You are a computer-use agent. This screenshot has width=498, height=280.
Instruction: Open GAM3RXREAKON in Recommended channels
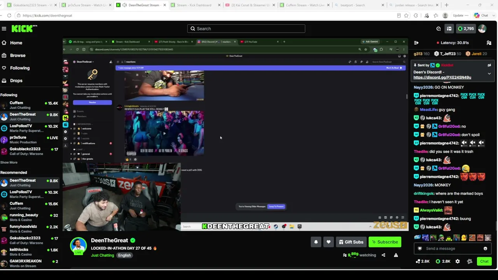(x=30, y=263)
